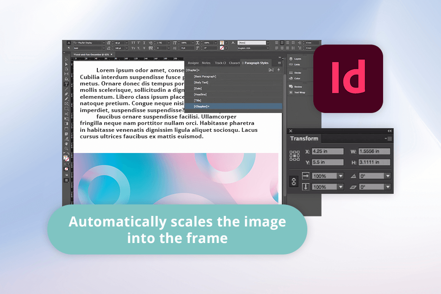Select align center paragraph button
The width and height of the screenshot is (441, 294).
(282, 43)
